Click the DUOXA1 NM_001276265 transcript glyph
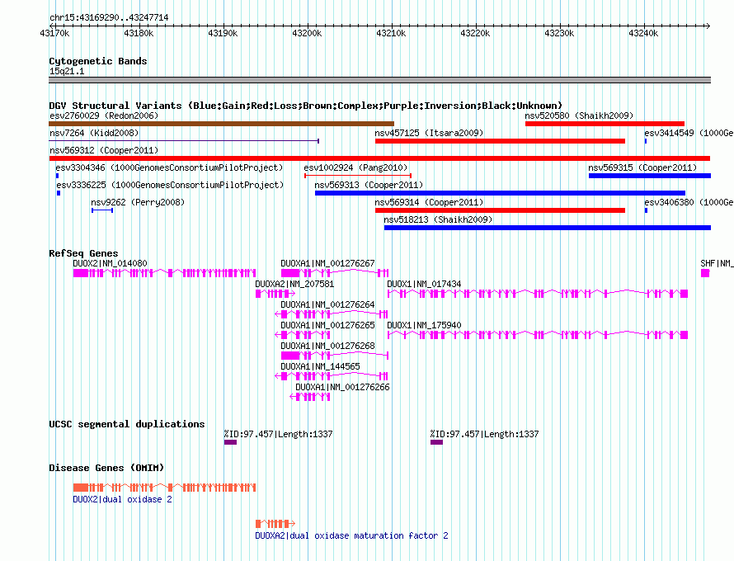Viewport: 734px width, 561px height. pyautogui.click(x=303, y=335)
